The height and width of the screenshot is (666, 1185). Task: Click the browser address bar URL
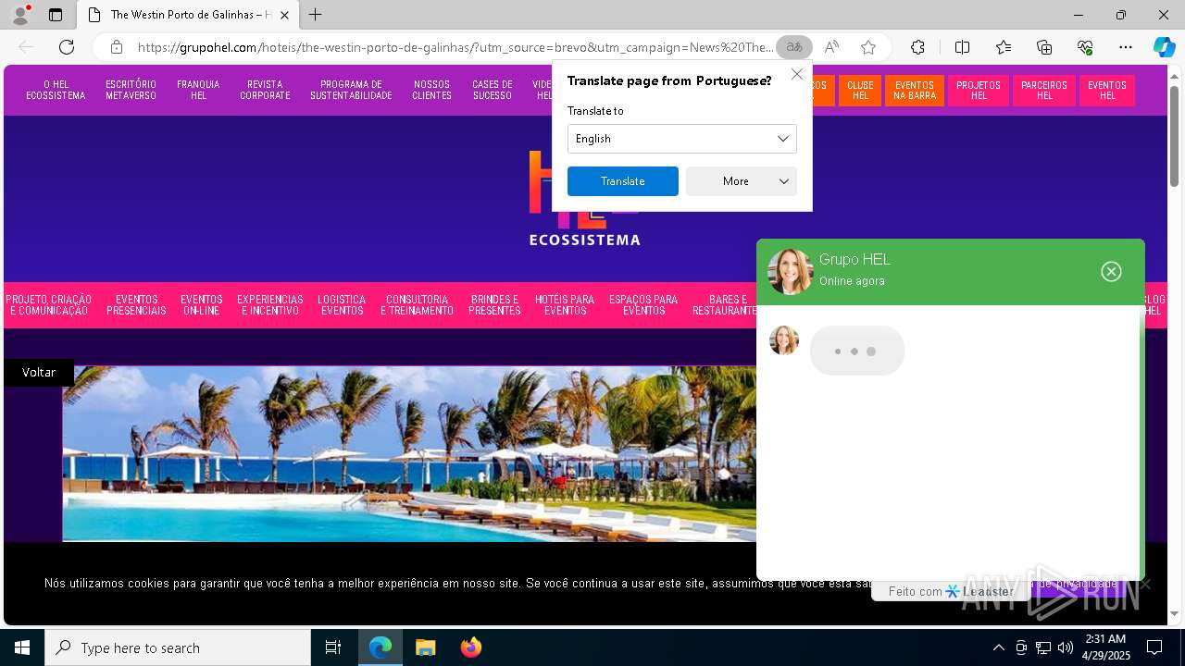coord(455,47)
